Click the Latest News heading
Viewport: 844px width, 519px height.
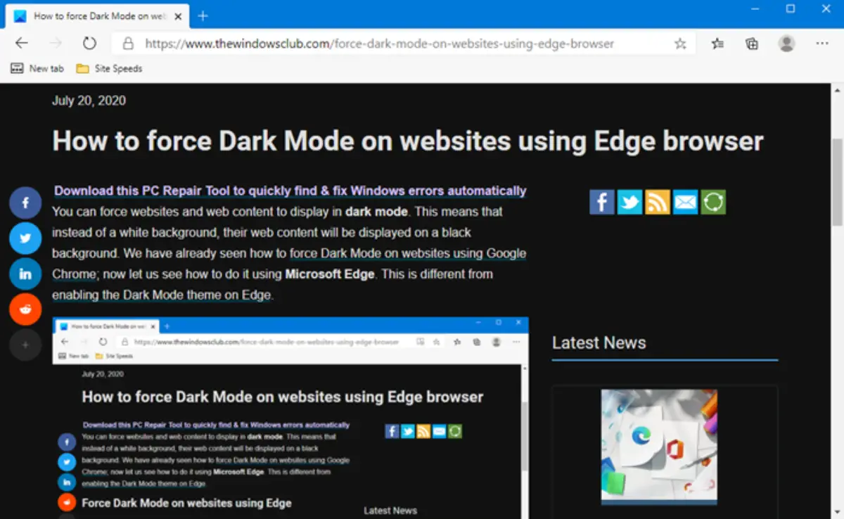(x=599, y=342)
